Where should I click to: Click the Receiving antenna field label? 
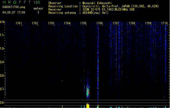pyautogui.click(x=62, y=13)
